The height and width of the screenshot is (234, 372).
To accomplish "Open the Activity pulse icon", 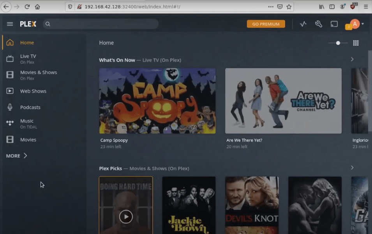I will point(303,24).
